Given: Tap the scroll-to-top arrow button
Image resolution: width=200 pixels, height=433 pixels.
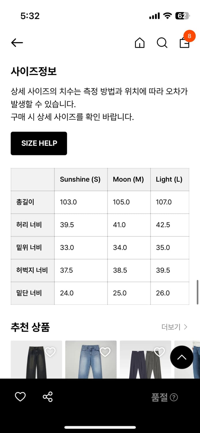Looking at the screenshot, I should click(182, 357).
